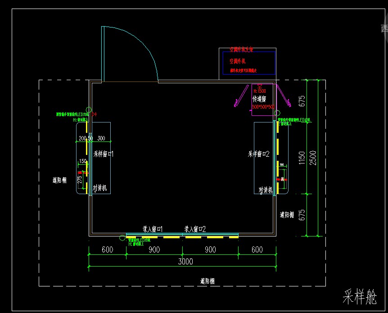
Task: Click the 1150 vertical dimension text
Action: [x=302, y=158]
